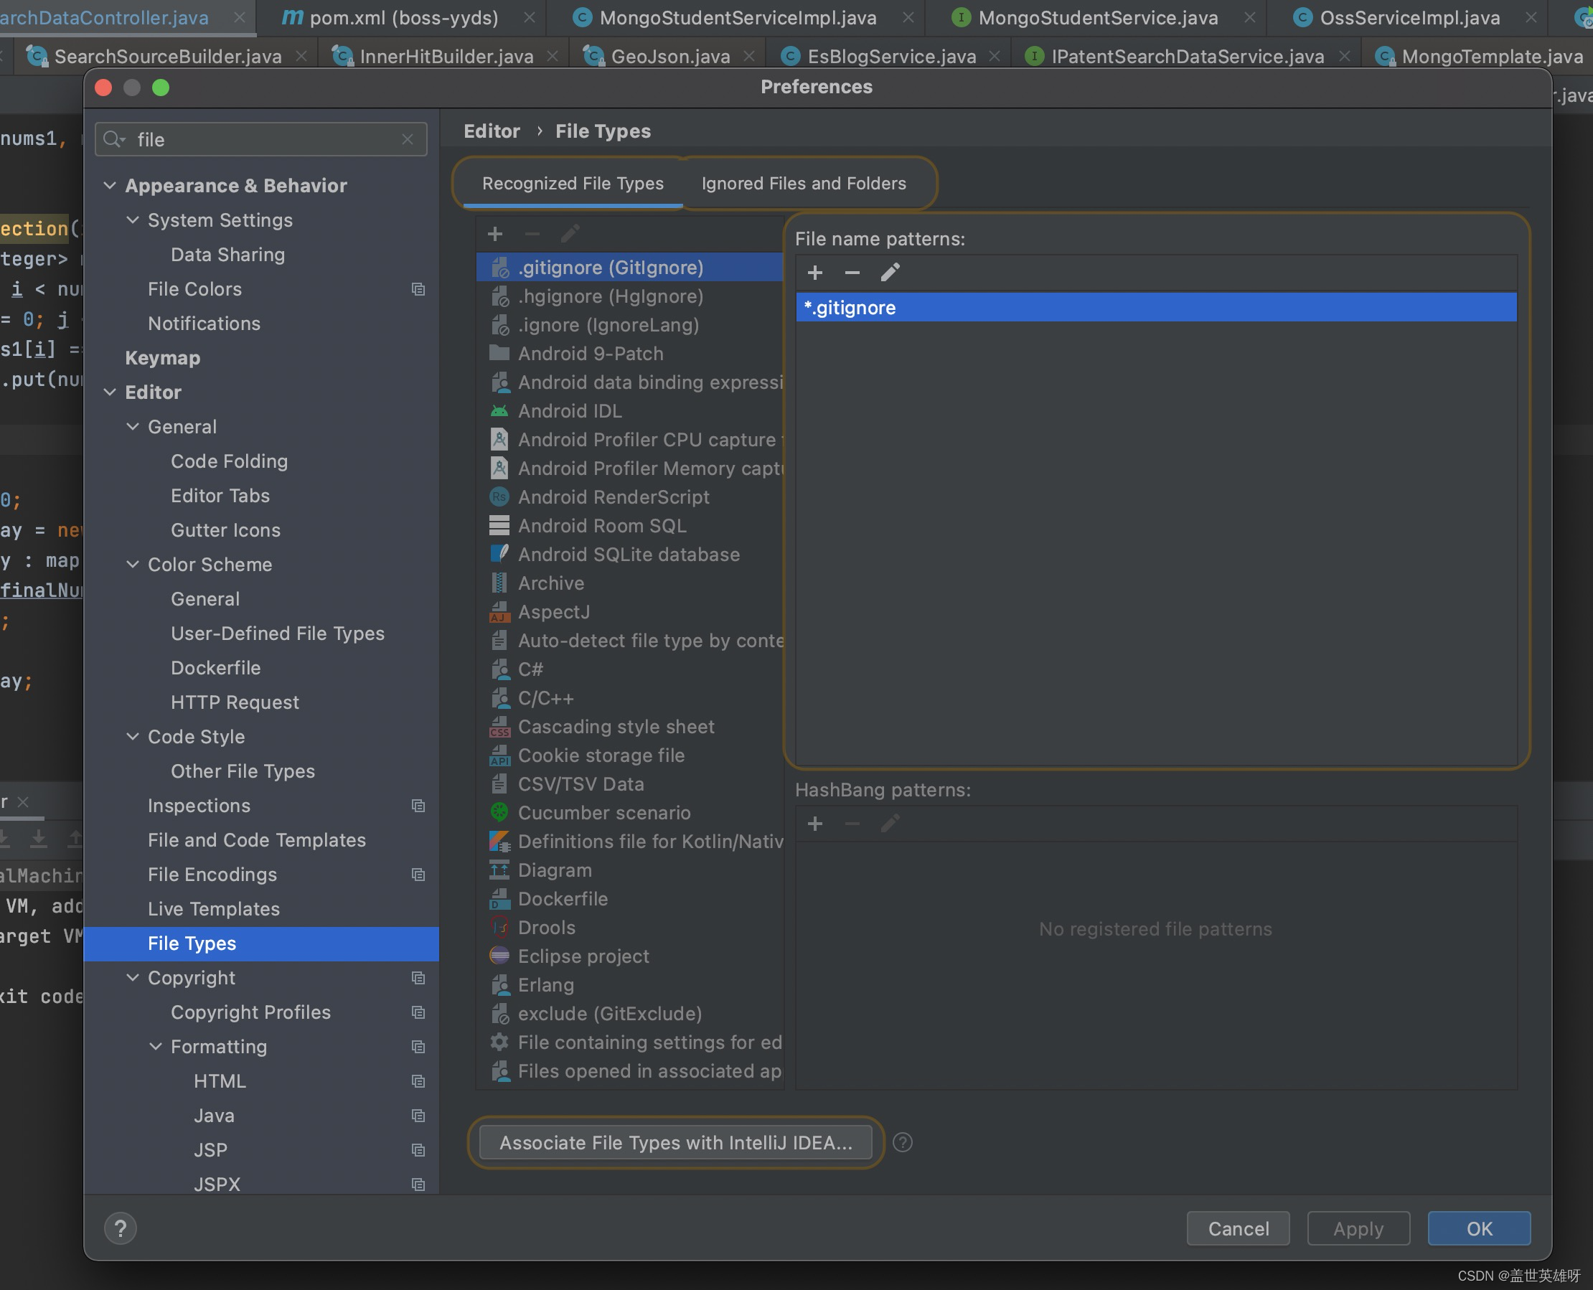The image size is (1593, 1290).
Task: Click the add pattern icon in File name patterns
Action: pyautogui.click(x=817, y=273)
